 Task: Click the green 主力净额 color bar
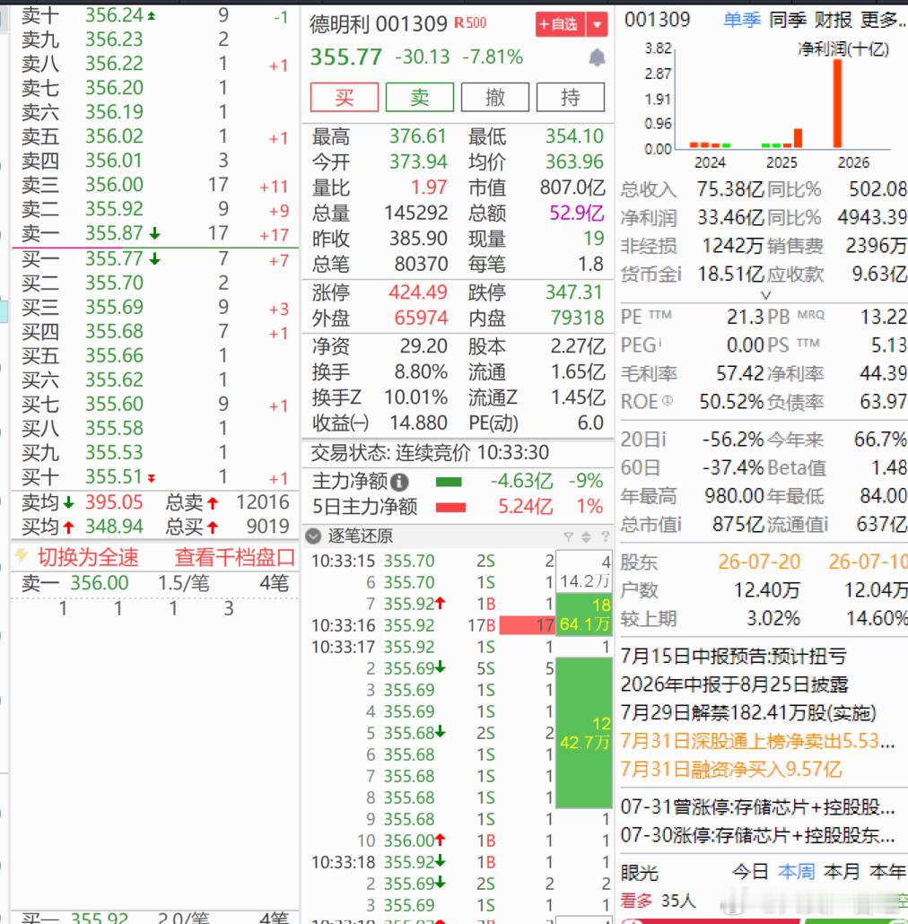449,482
